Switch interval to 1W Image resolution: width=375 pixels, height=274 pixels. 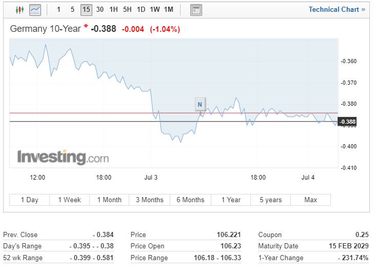[154, 9]
